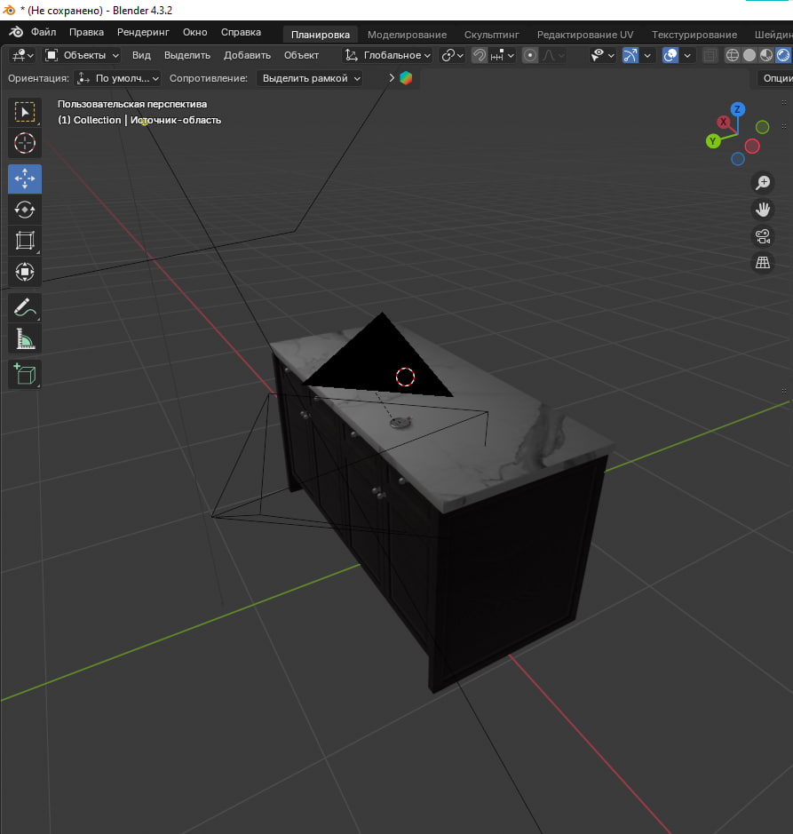Open the Рендеринг menu
The image size is (793, 834).
tap(143, 32)
